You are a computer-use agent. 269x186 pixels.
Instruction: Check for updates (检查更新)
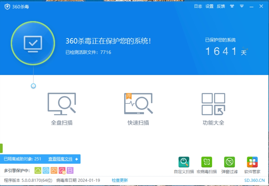tap(120, 180)
